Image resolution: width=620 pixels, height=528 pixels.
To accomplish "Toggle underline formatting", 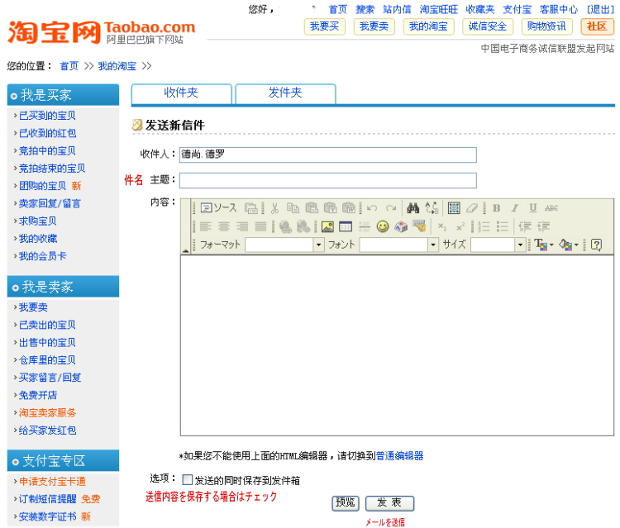I will [532, 208].
